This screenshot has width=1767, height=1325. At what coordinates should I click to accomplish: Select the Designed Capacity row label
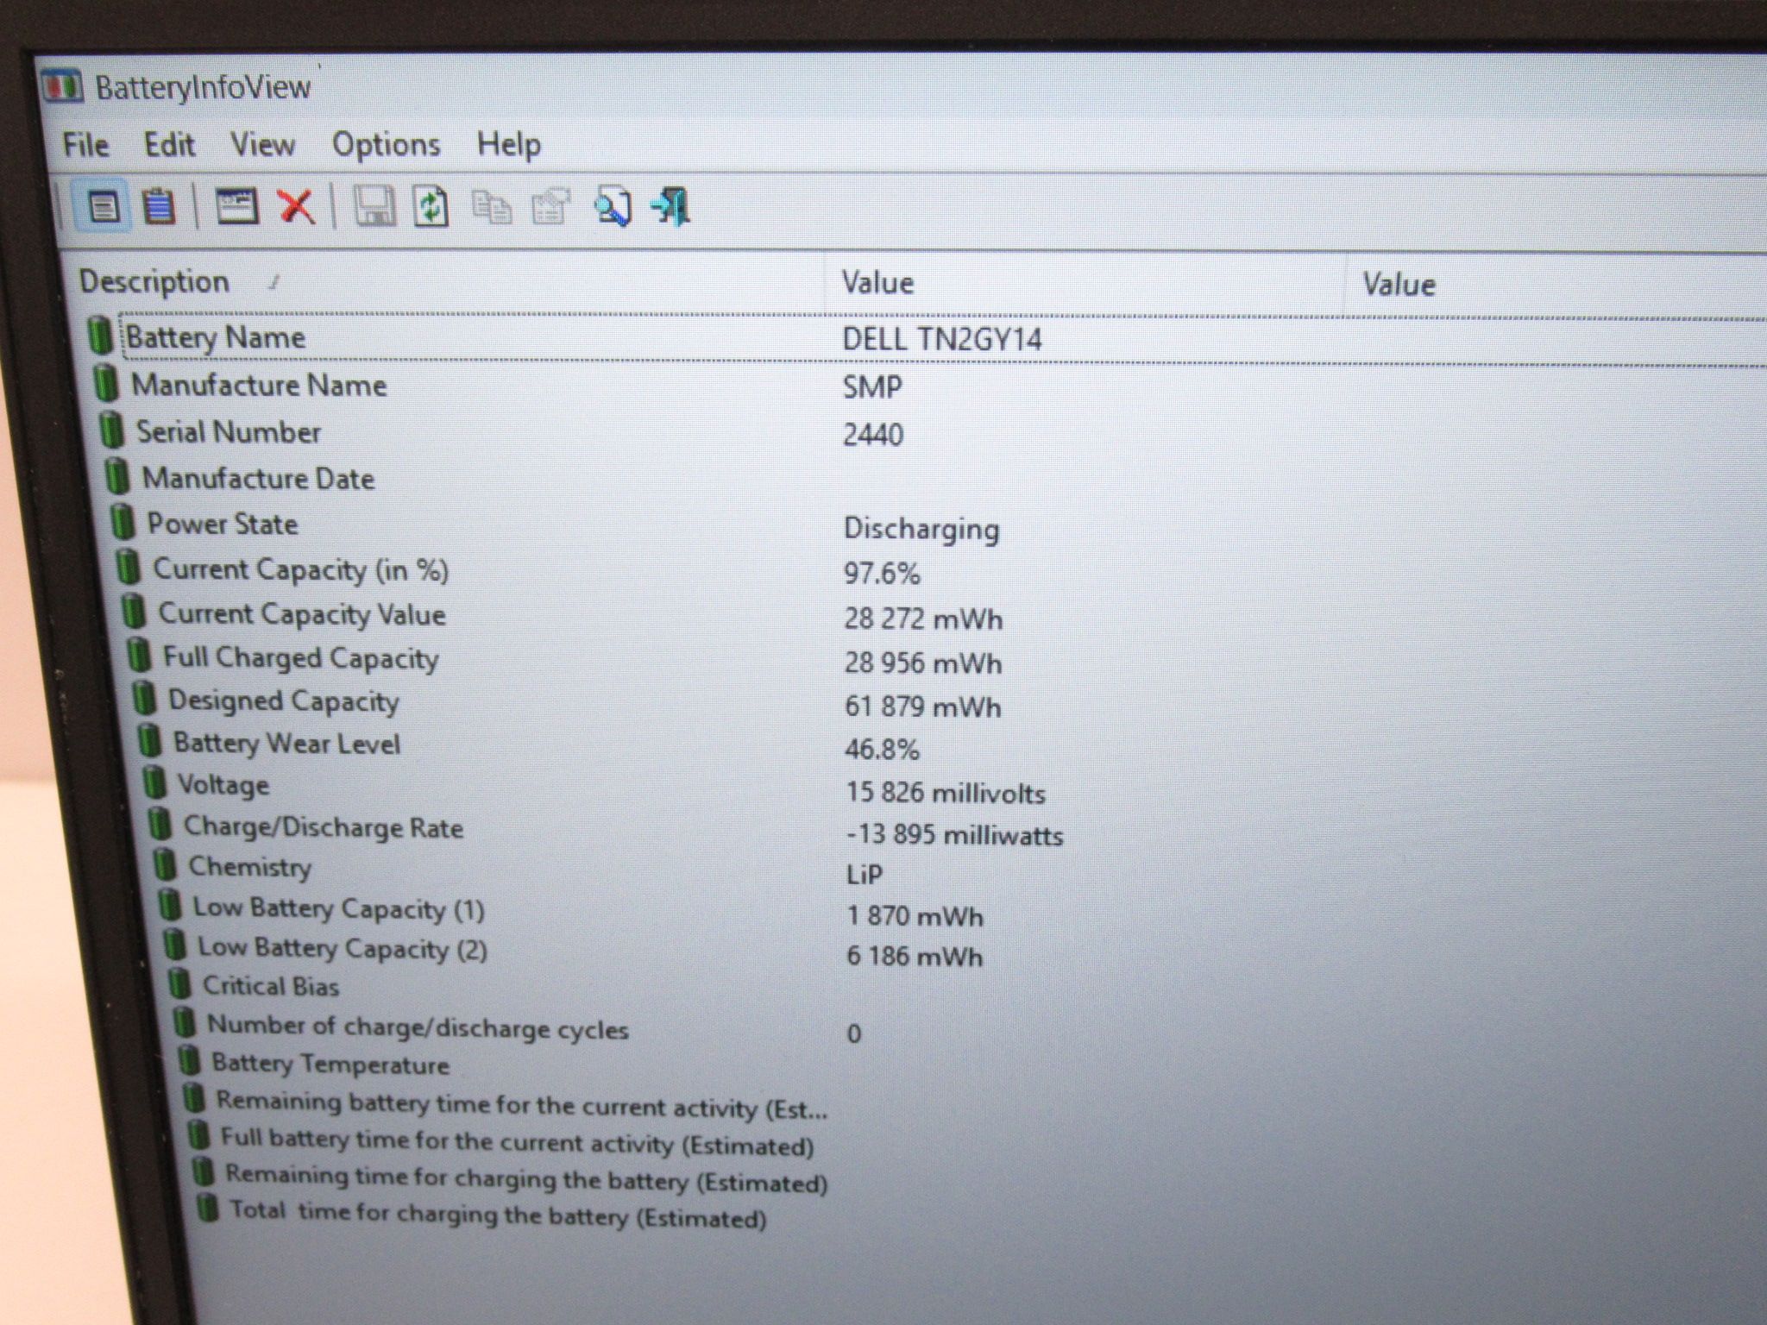[x=284, y=700]
